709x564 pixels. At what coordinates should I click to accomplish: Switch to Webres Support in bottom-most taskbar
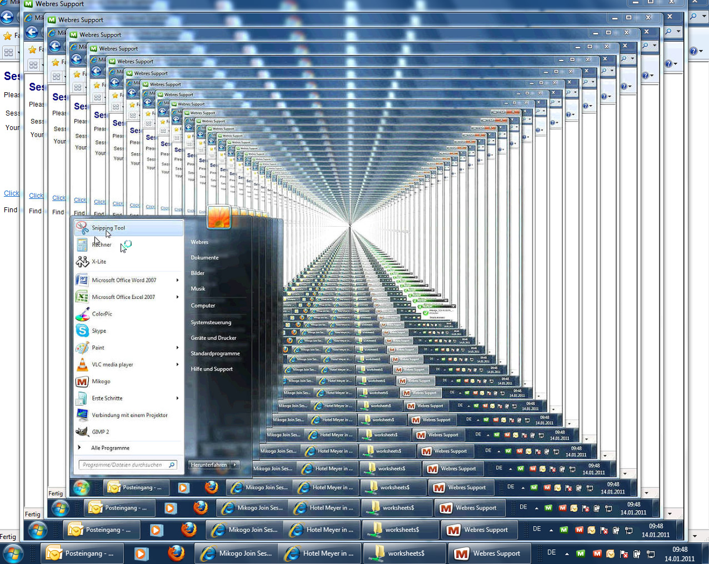pos(489,553)
